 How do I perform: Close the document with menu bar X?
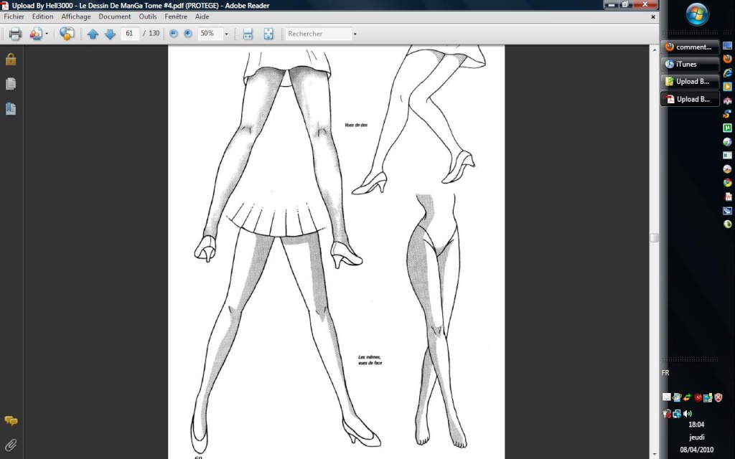click(653, 17)
